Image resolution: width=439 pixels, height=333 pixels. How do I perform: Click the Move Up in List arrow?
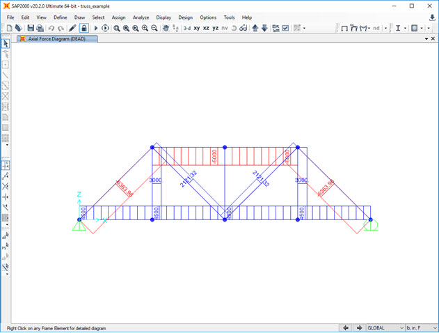pyautogui.click(x=255, y=28)
